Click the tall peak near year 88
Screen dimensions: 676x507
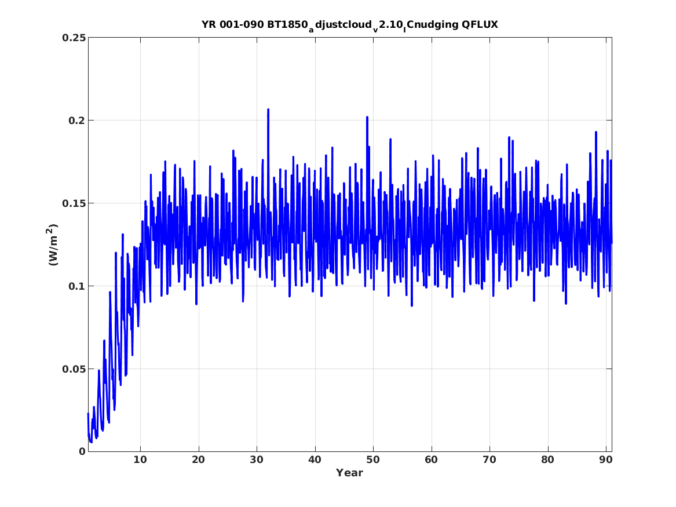pos(596,133)
